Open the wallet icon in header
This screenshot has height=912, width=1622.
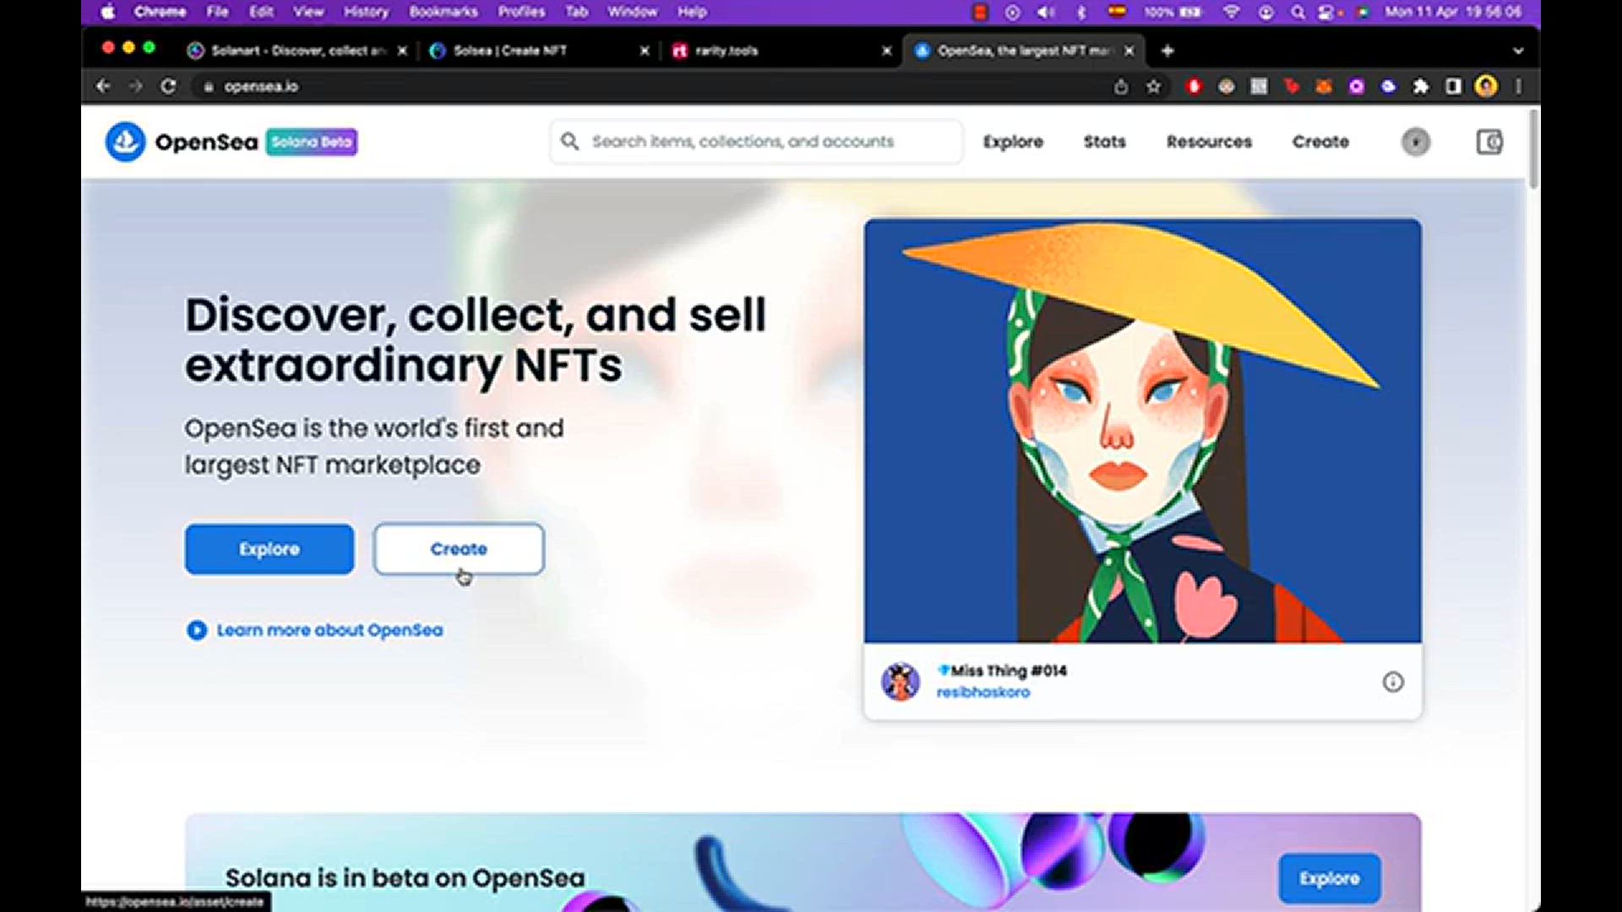tap(1489, 142)
